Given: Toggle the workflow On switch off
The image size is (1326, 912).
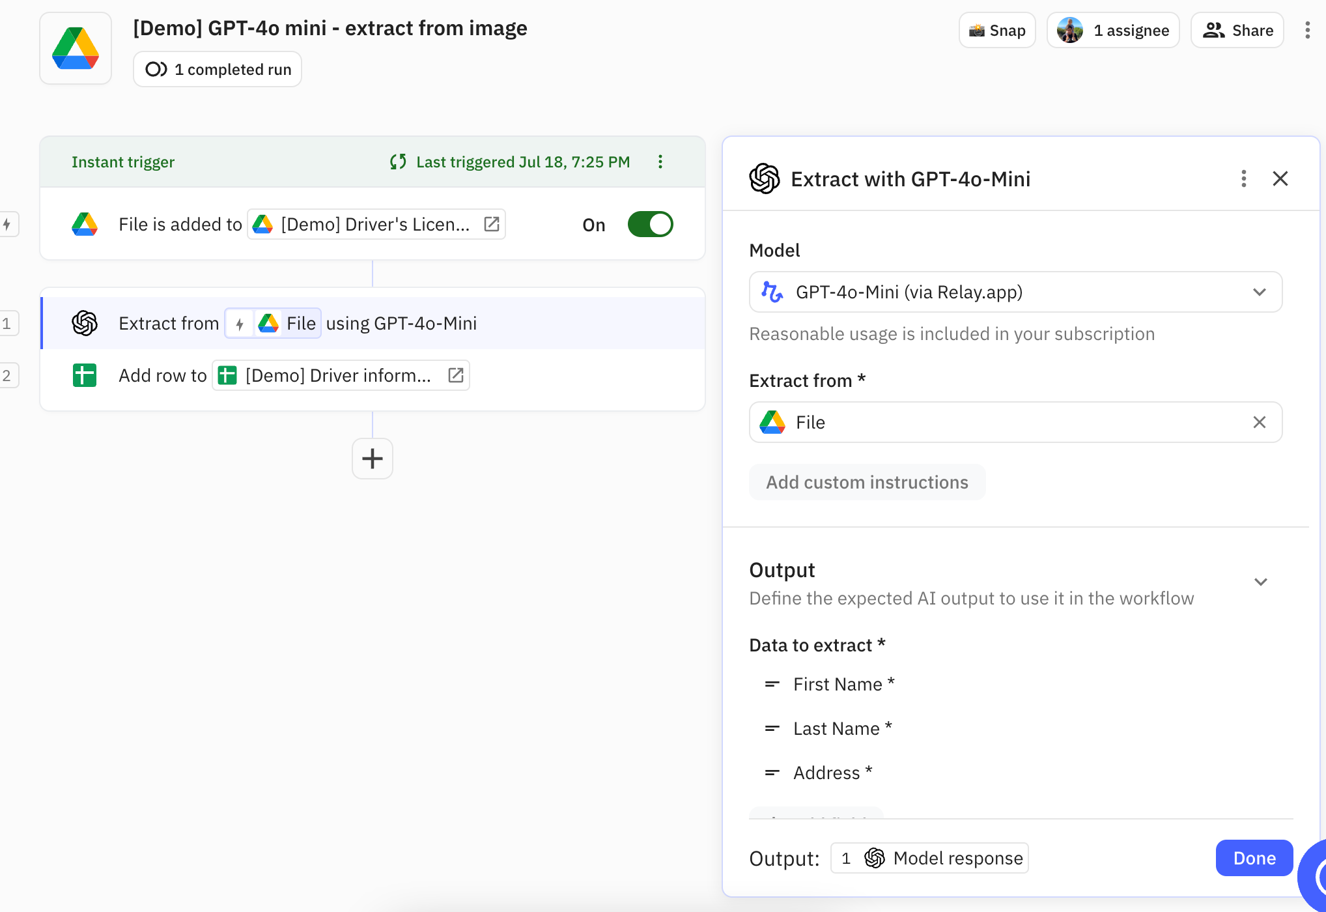Looking at the screenshot, I should point(650,224).
